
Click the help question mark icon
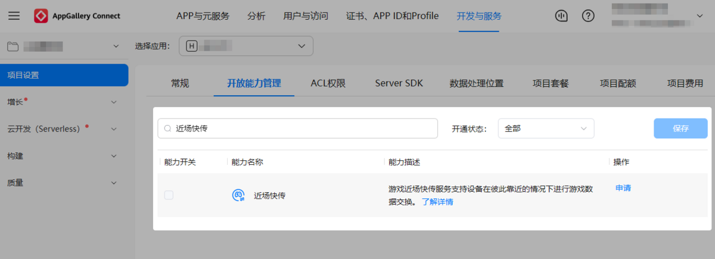point(588,16)
